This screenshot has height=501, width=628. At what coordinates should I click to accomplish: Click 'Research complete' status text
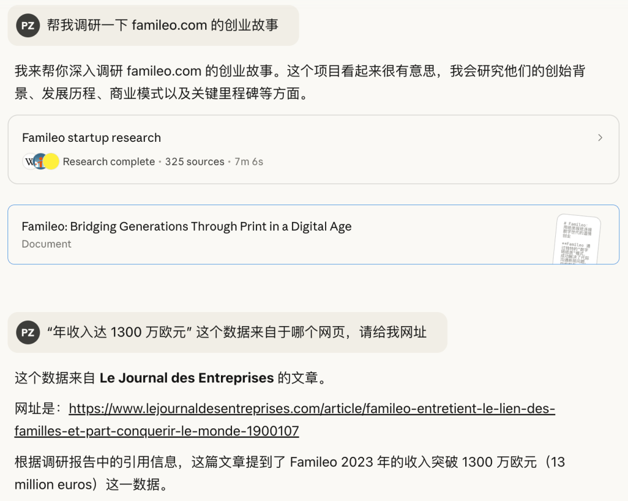point(109,162)
